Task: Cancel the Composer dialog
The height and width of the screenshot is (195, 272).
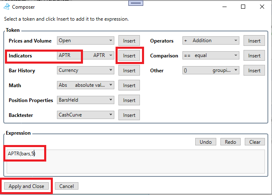Action: coord(66,186)
